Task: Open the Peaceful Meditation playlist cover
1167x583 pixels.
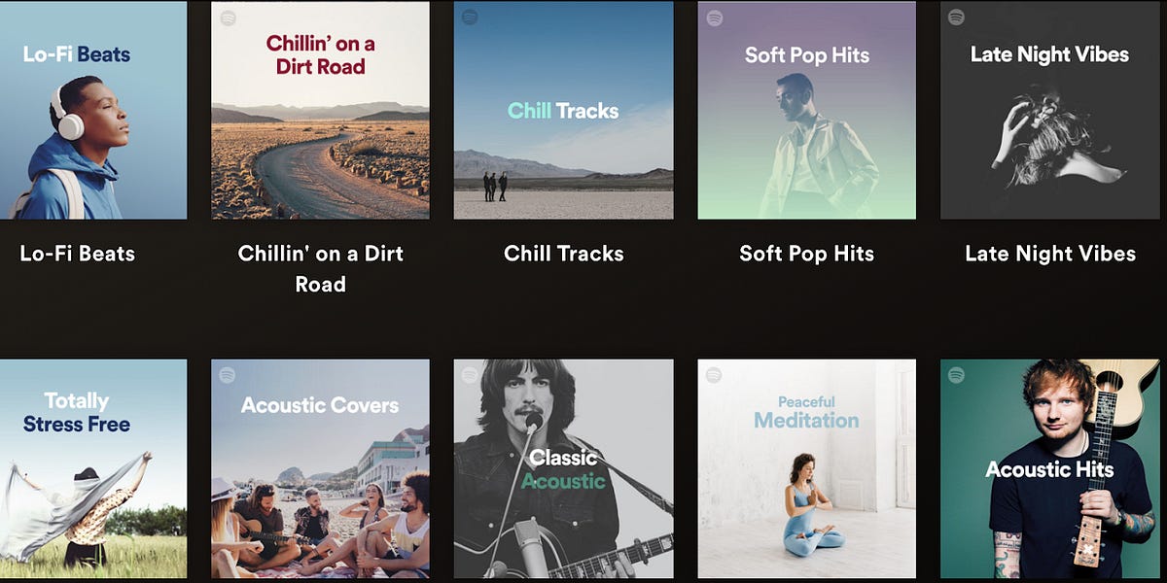Action: (x=806, y=469)
